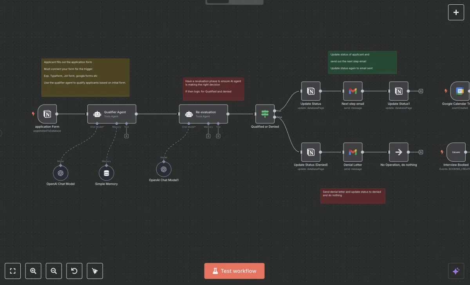Viewport: 470px width, 285px height.
Task: Add a node after Update Status1
Action: 421,91
